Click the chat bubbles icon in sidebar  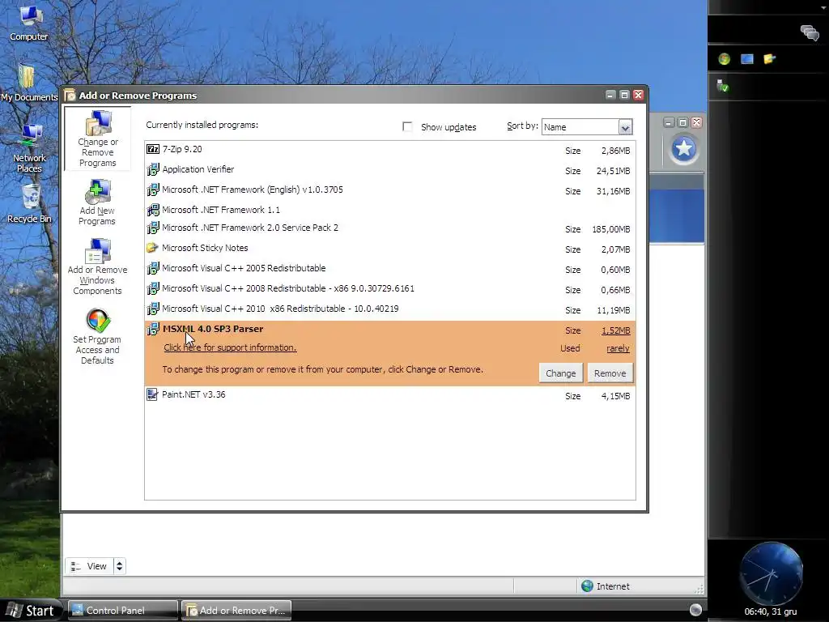[810, 32]
